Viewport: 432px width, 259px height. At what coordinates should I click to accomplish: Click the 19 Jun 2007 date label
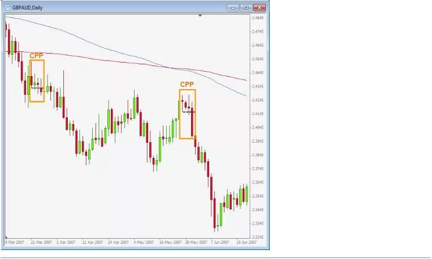[247, 242]
